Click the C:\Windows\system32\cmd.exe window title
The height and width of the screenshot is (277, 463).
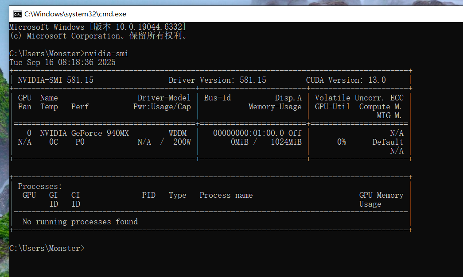(x=75, y=14)
